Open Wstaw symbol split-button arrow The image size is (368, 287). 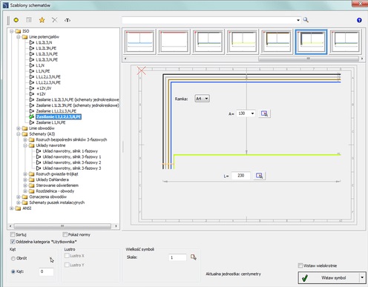pos(362,277)
